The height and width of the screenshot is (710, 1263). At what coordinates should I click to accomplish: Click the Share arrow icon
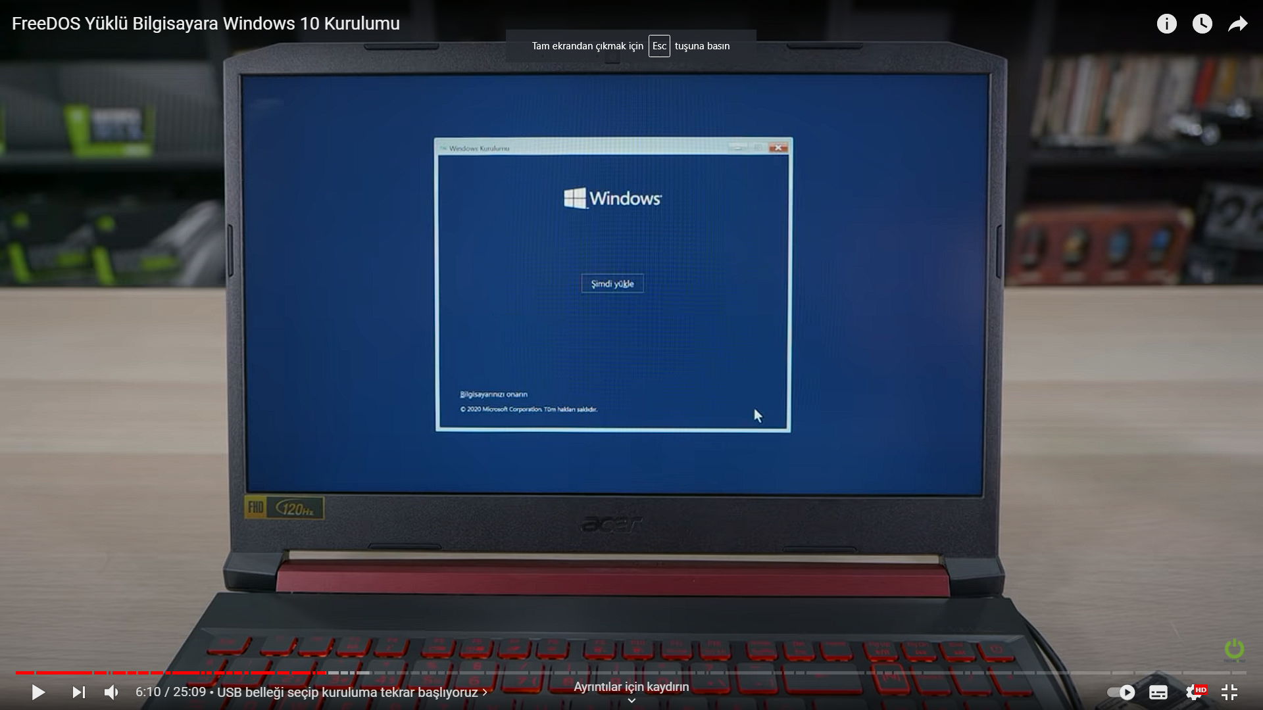pos(1237,24)
